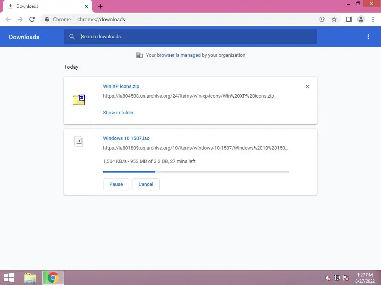Minimize the Chrome window
This screenshot has height=285, width=381.
click(x=348, y=4)
